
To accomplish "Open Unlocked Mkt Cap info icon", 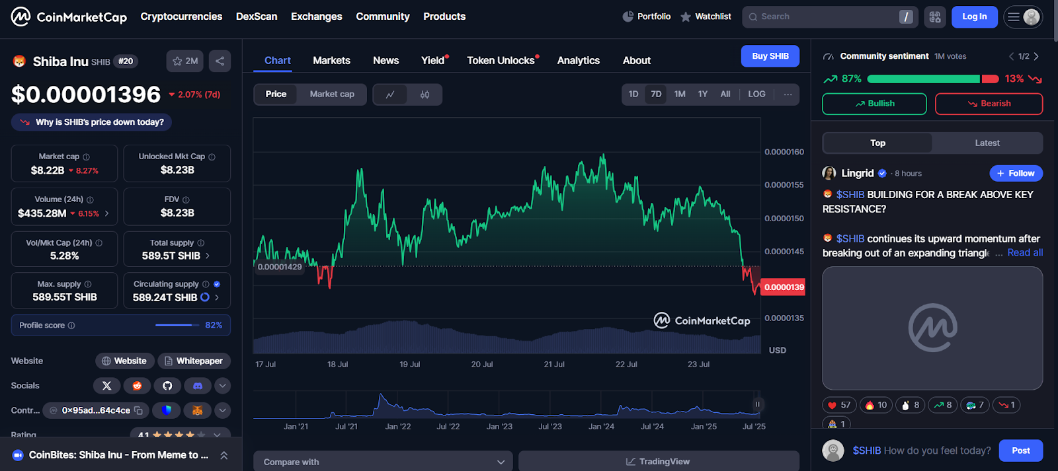I will click(x=212, y=157).
